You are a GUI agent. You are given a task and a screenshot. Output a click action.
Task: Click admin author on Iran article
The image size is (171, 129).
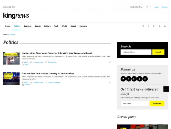point(26,82)
